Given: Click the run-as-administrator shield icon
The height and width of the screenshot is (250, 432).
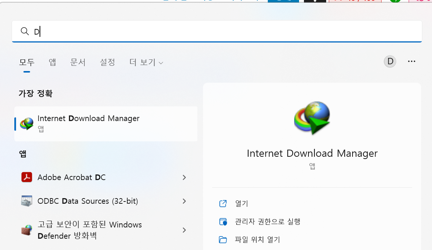Looking at the screenshot, I should (223, 222).
